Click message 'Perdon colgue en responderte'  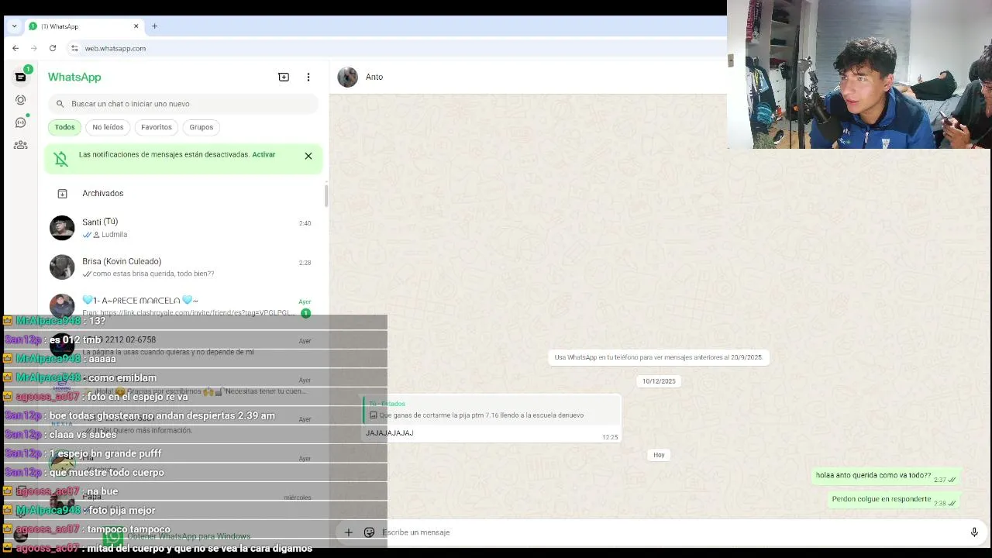(x=894, y=500)
